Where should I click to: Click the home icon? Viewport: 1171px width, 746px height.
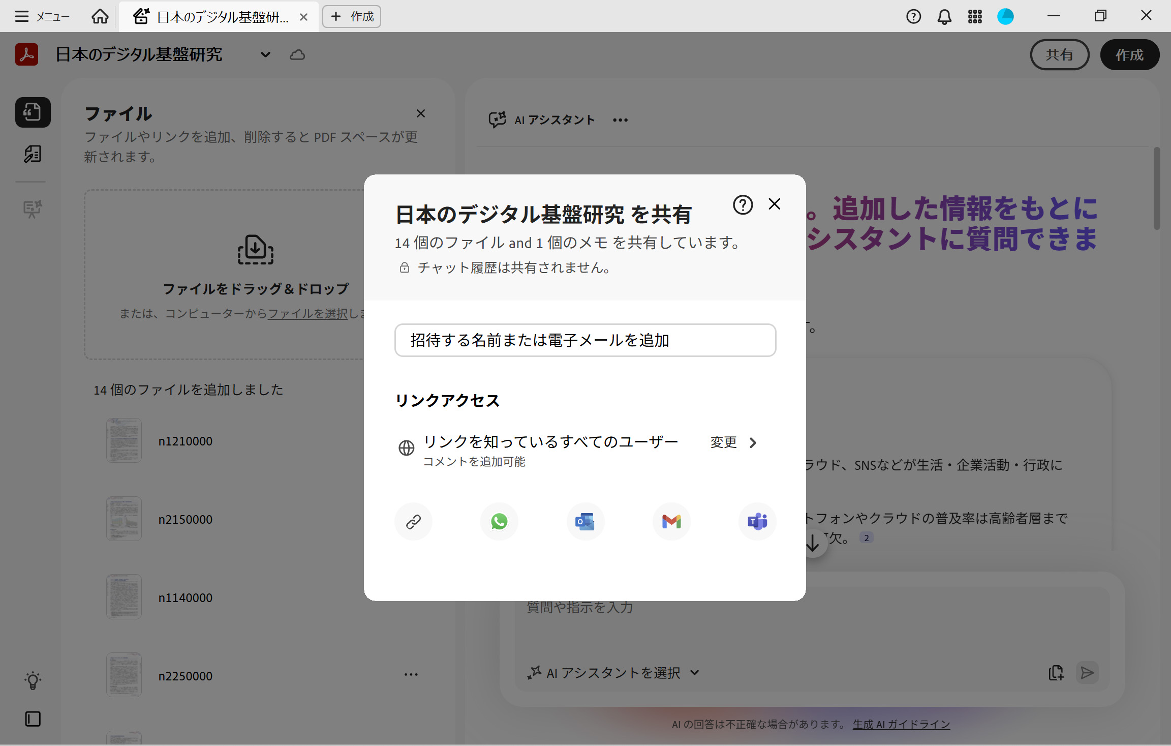pyautogui.click(x=100, y=17)
